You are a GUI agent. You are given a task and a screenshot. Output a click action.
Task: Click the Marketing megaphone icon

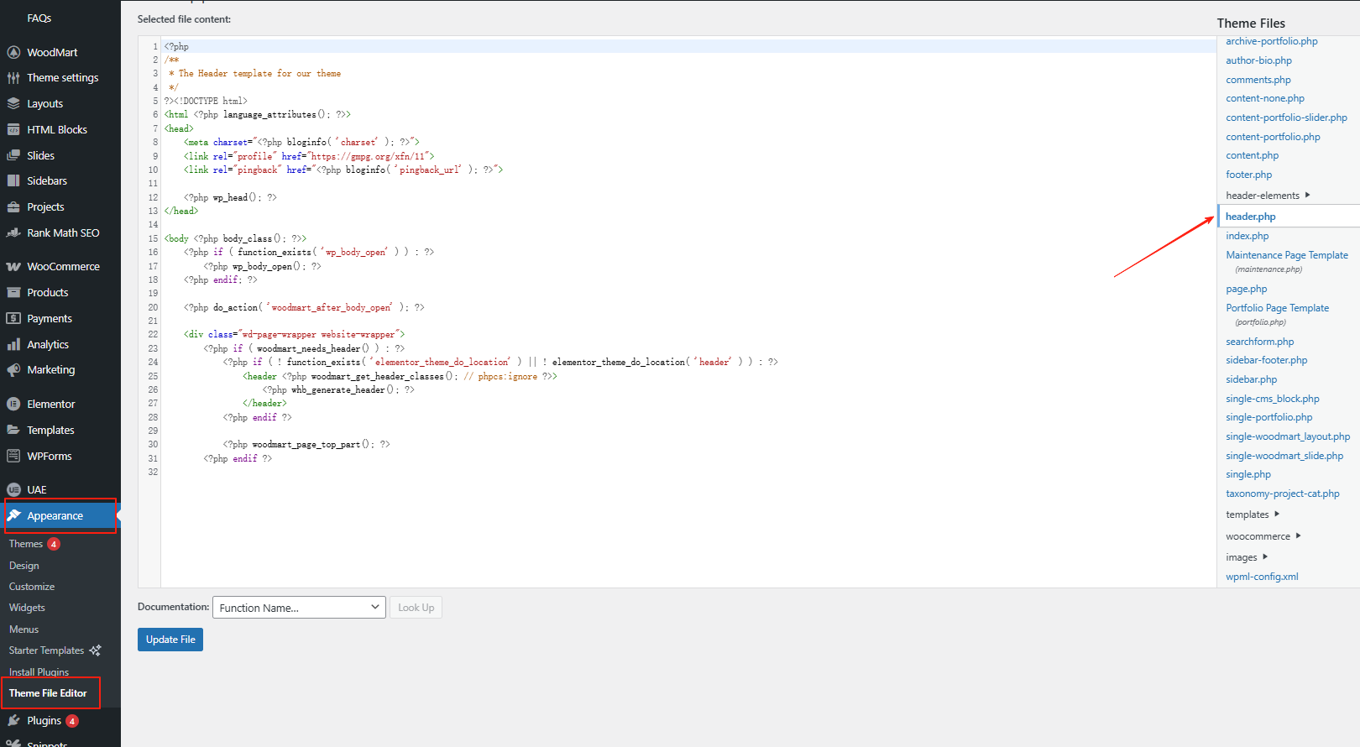[13, 370]
